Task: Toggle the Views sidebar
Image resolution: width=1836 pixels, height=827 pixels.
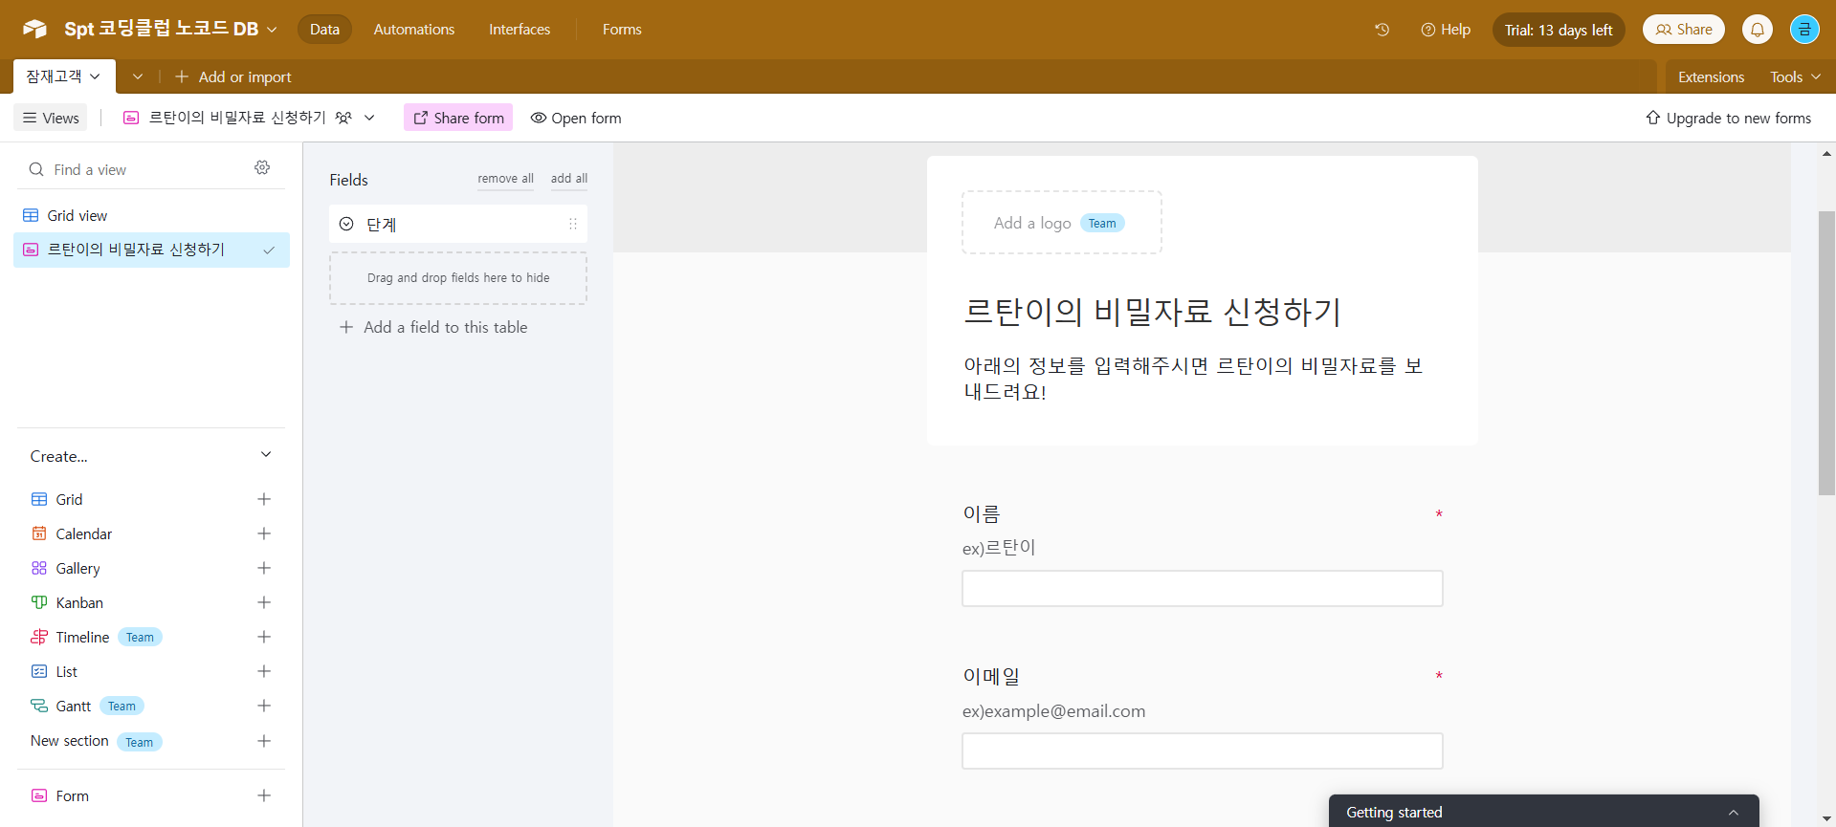Action: [x=51, y=118]
